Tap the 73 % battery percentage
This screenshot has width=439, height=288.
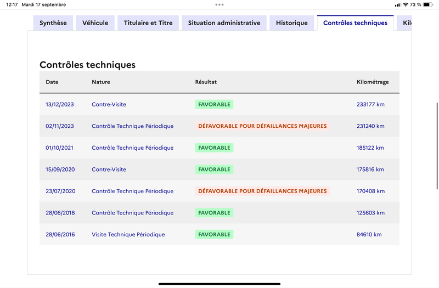pyautogui.click(x=415, y=4)
